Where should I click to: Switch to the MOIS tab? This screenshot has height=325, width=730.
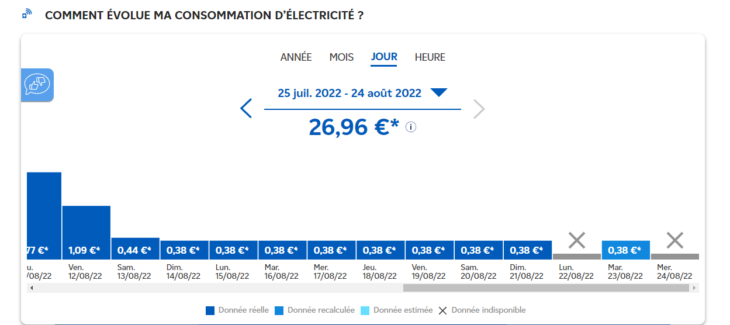341,57
